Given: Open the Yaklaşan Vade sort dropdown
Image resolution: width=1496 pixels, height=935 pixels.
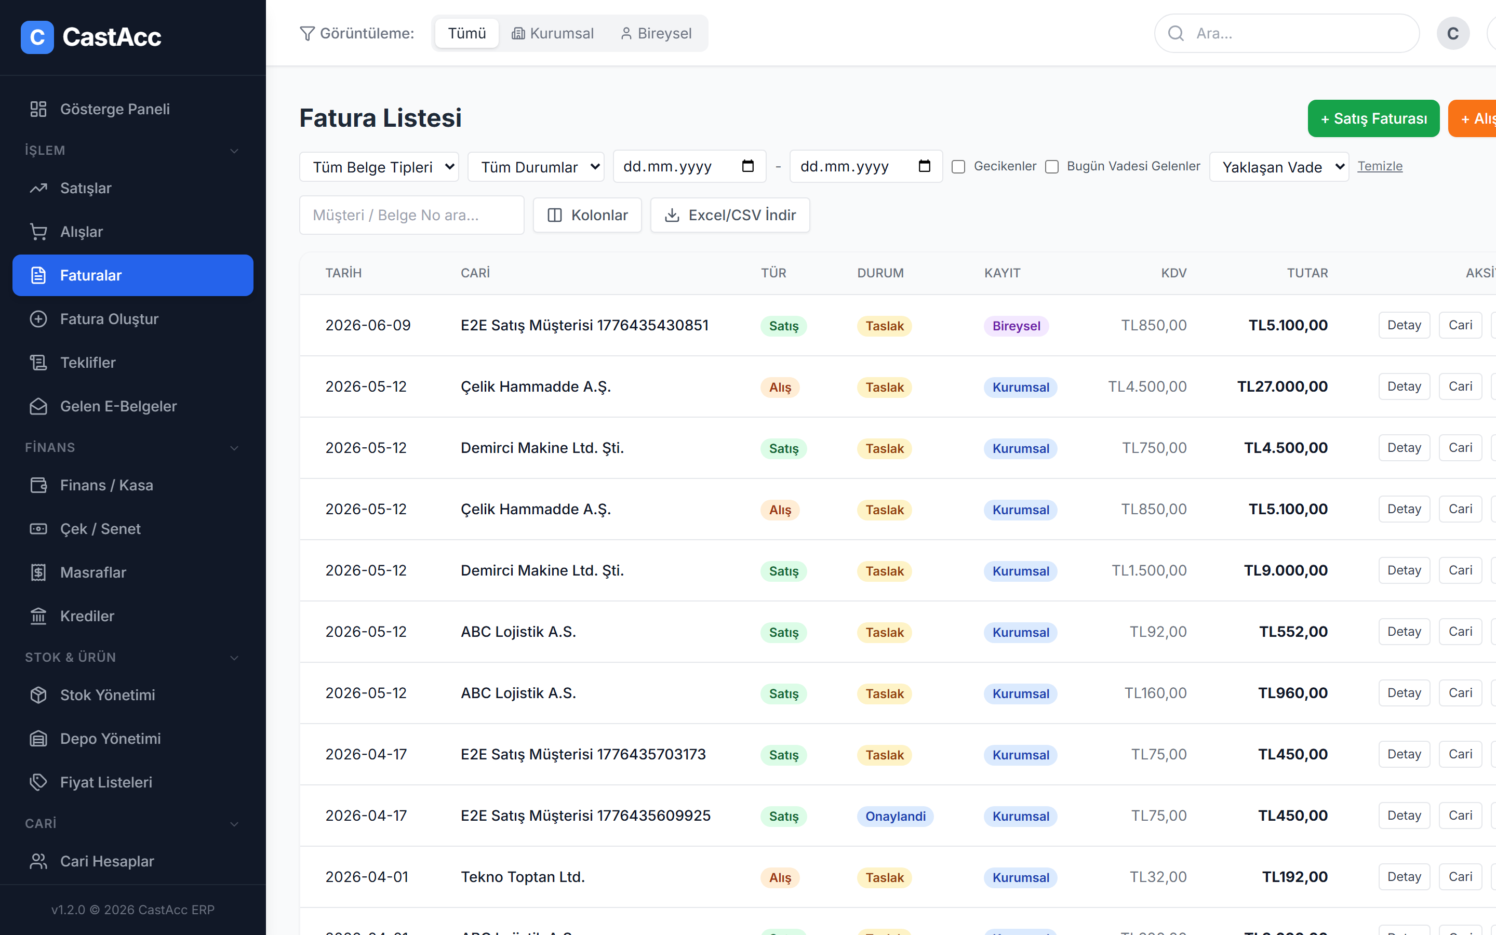Looking at the screenshot, I should point(1279,167).
